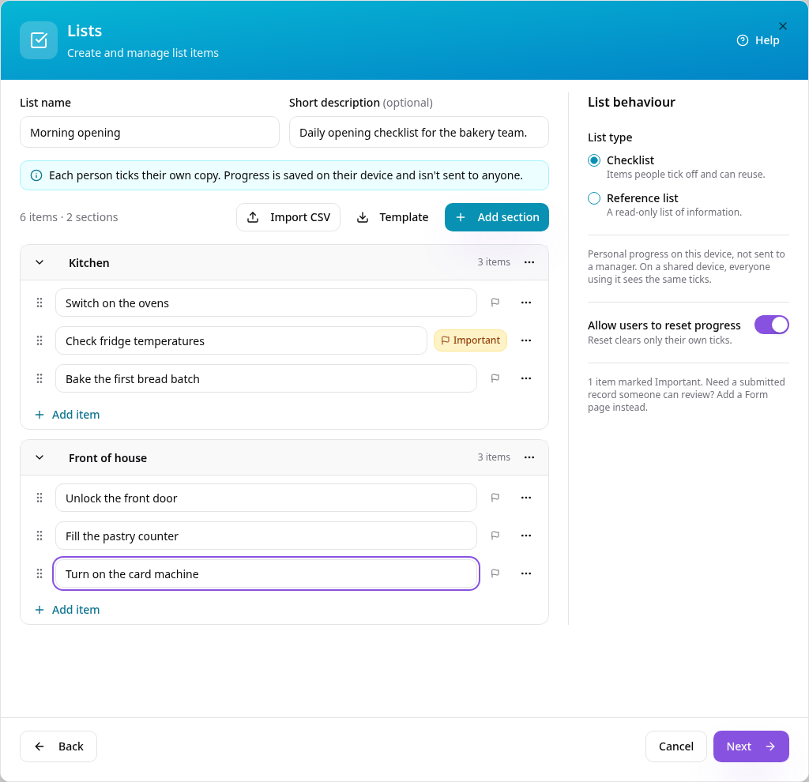Open the Help link in the header
809x782 pixels.
point(758,40)
